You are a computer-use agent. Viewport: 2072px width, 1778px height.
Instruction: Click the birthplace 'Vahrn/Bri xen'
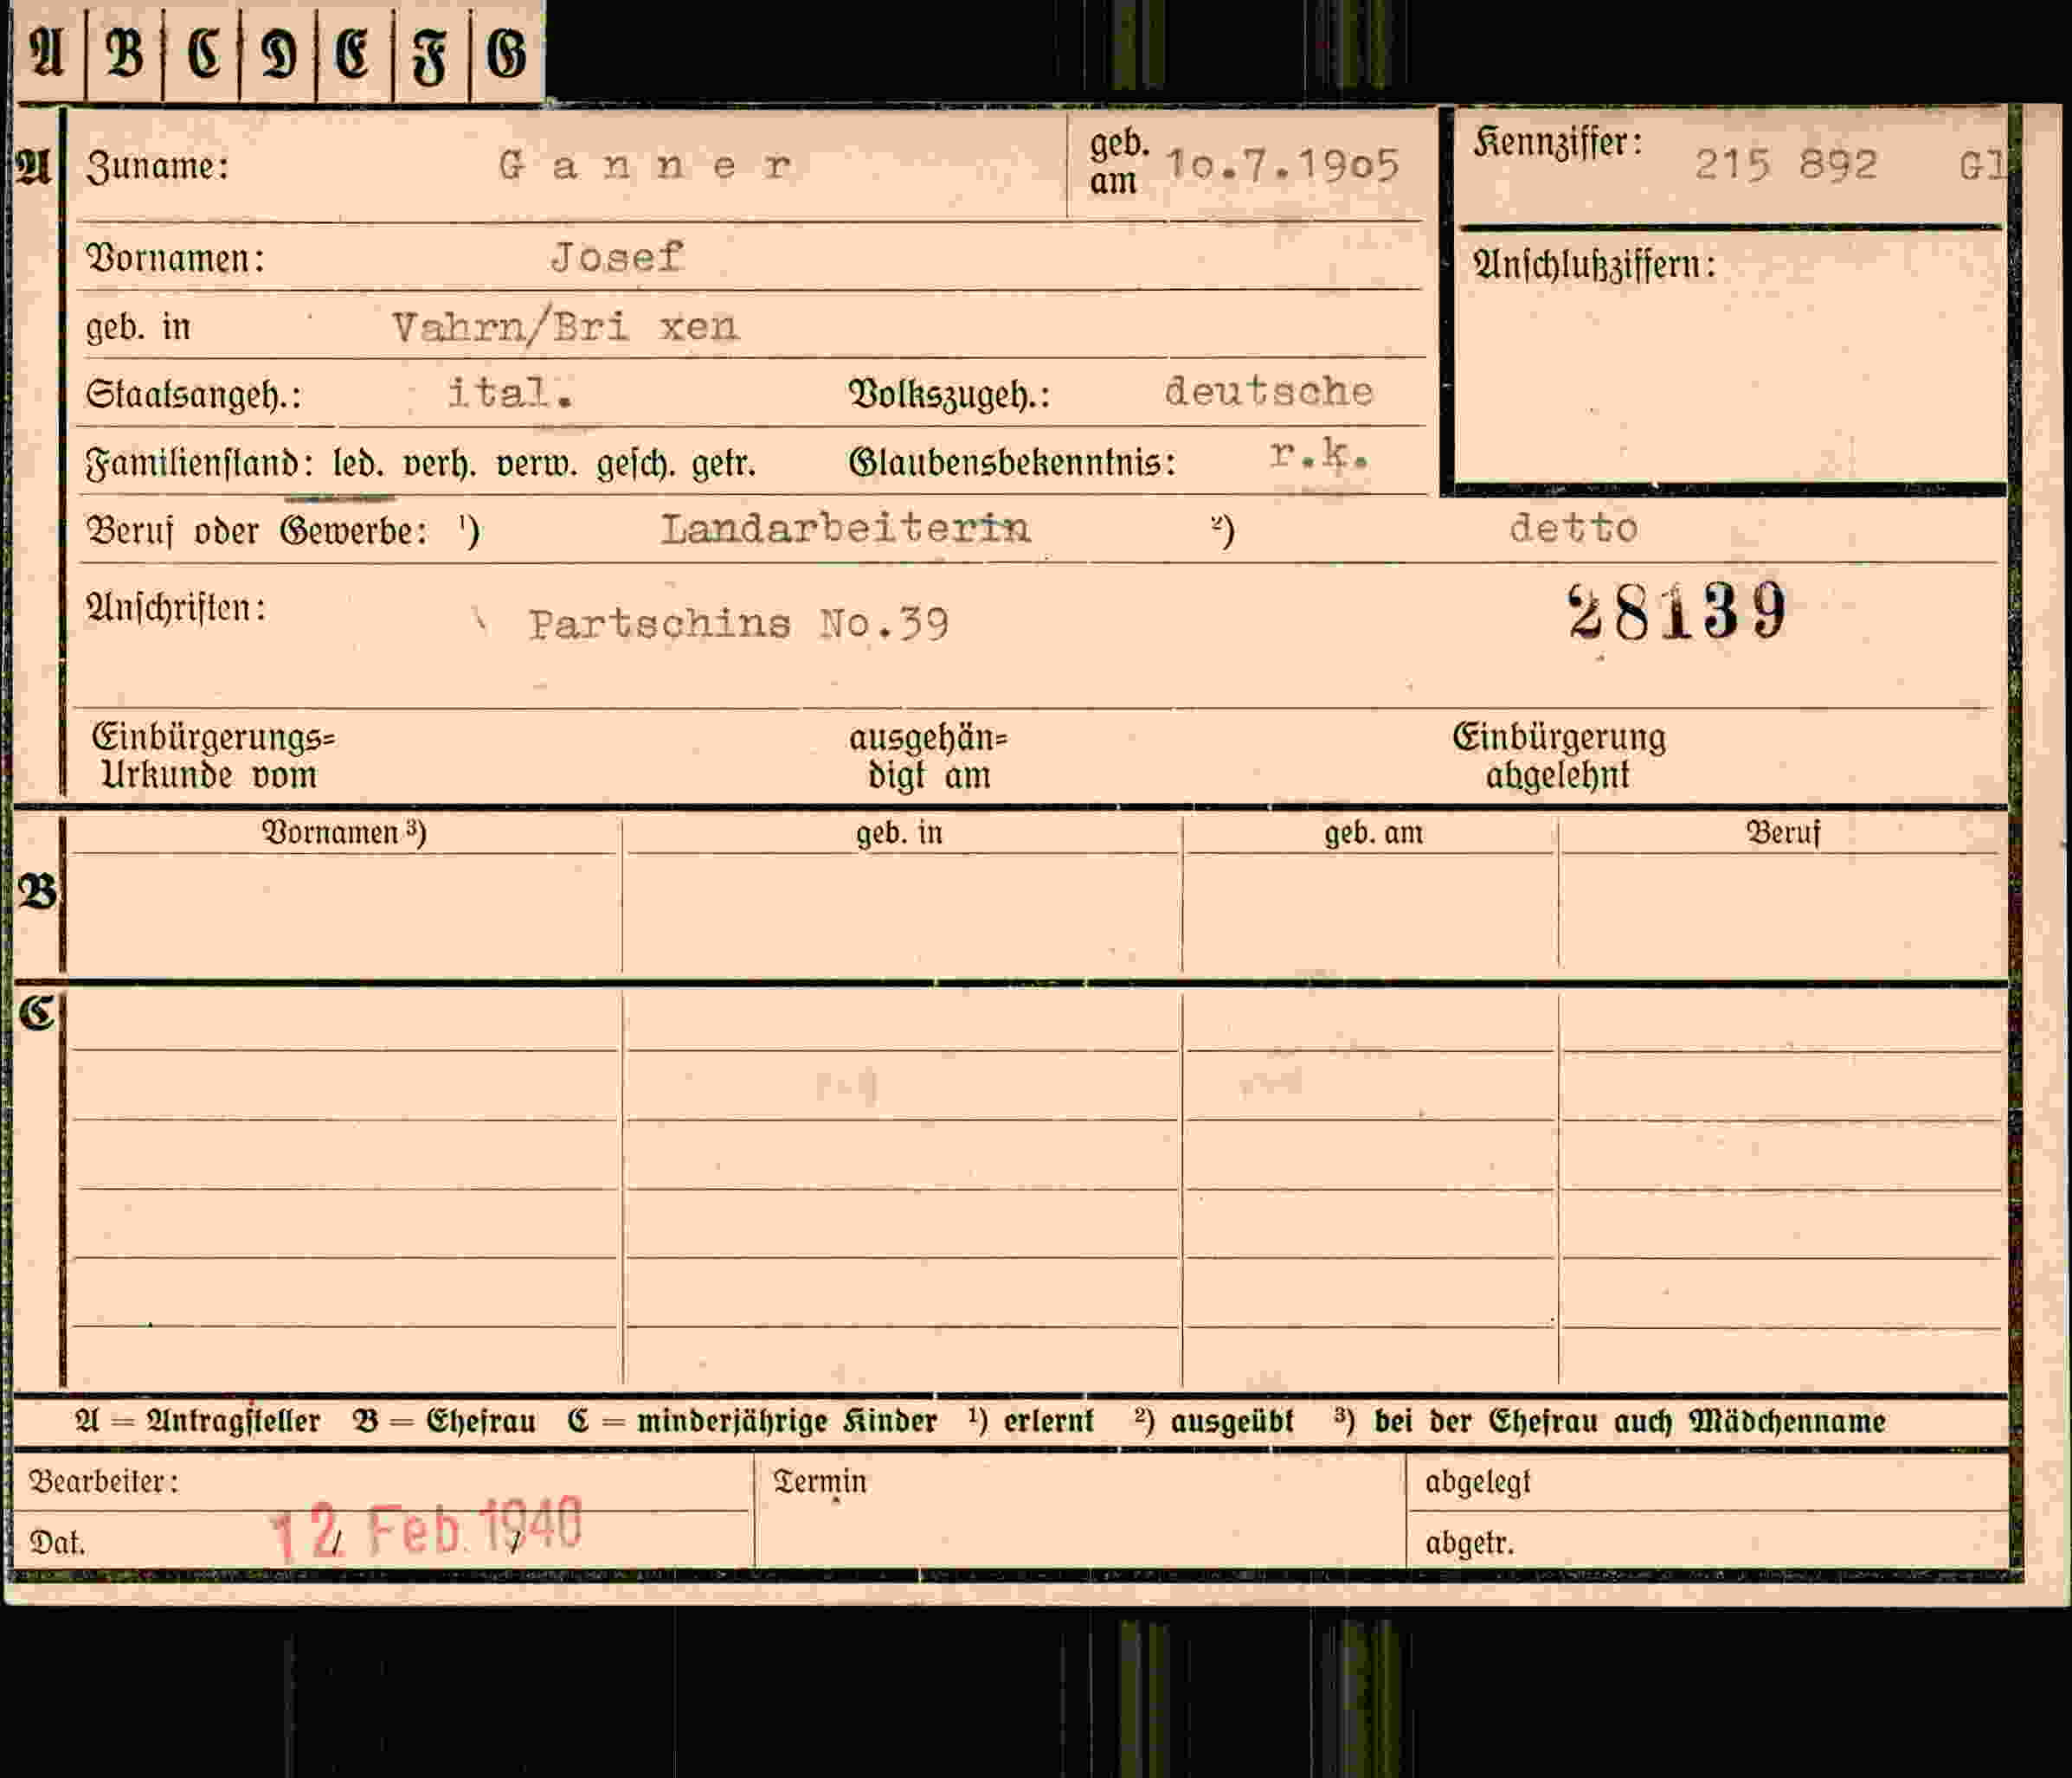565,327
